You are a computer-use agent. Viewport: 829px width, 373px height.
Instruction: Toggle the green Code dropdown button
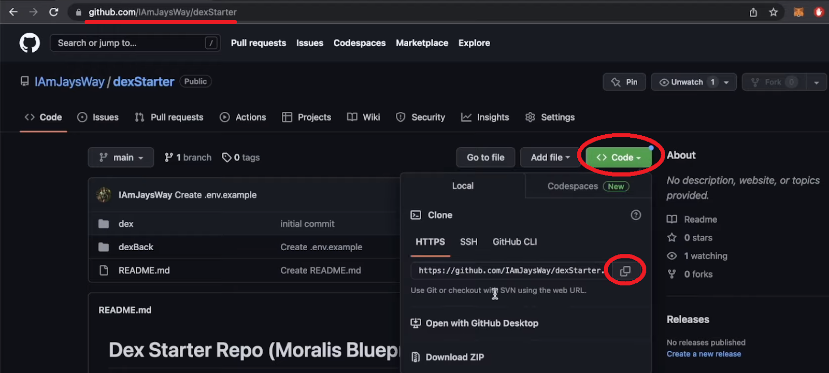[x=618, y=157]
